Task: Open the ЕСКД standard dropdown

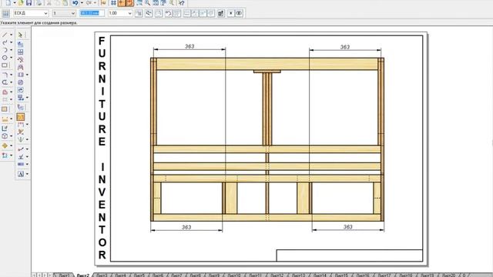Action: coord(31,13)
